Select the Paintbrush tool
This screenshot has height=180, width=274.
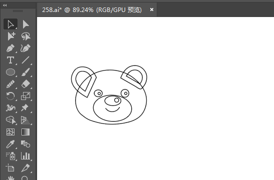(x=26, y=72)
